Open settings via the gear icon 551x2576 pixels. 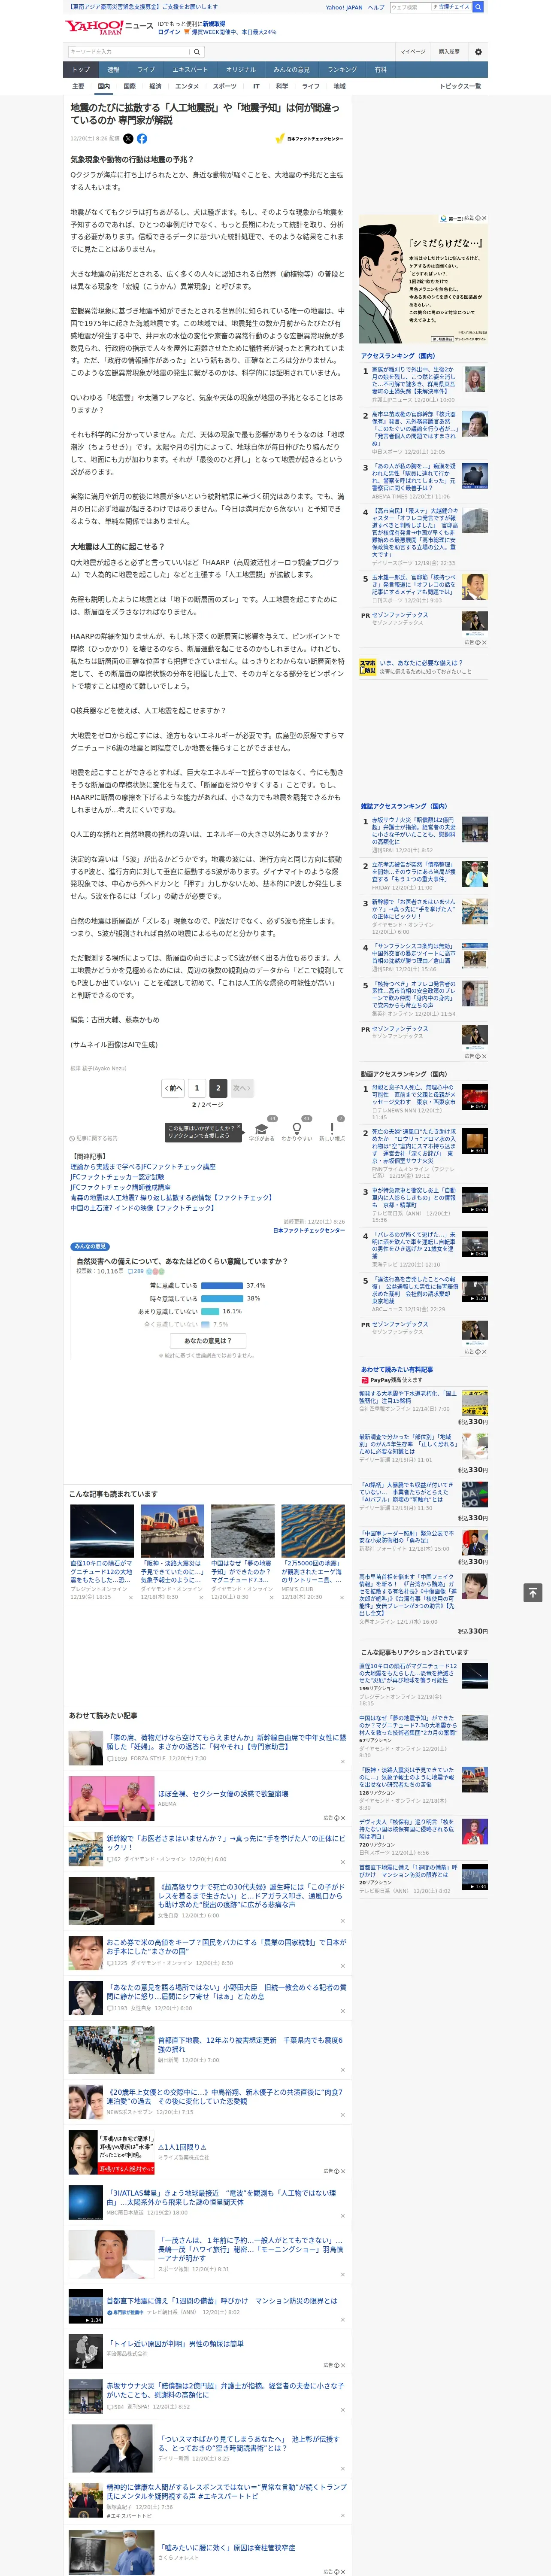478,52
